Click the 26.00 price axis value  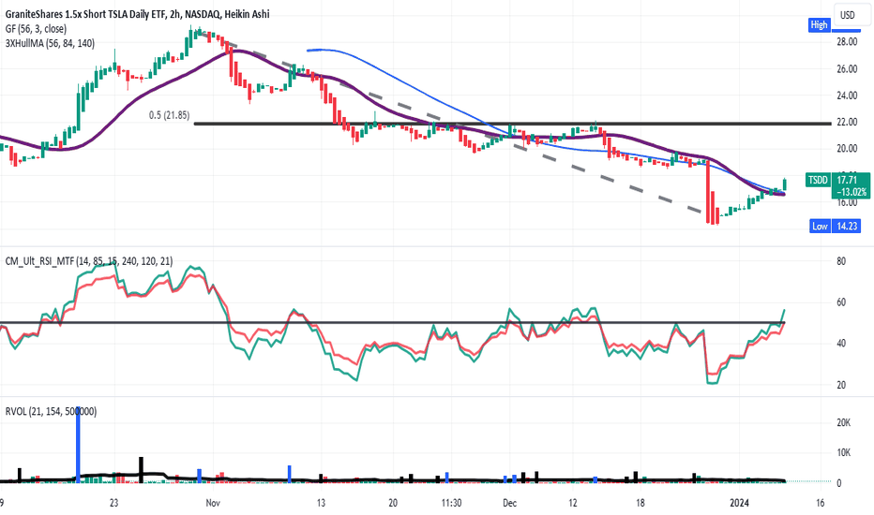point(847,69)
